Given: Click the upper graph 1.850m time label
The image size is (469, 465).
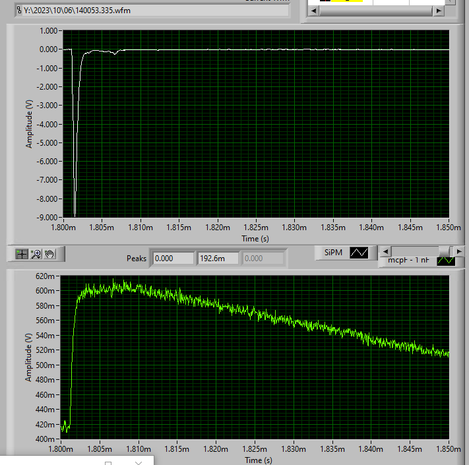Looking at the screenshot, I should 449,228.
